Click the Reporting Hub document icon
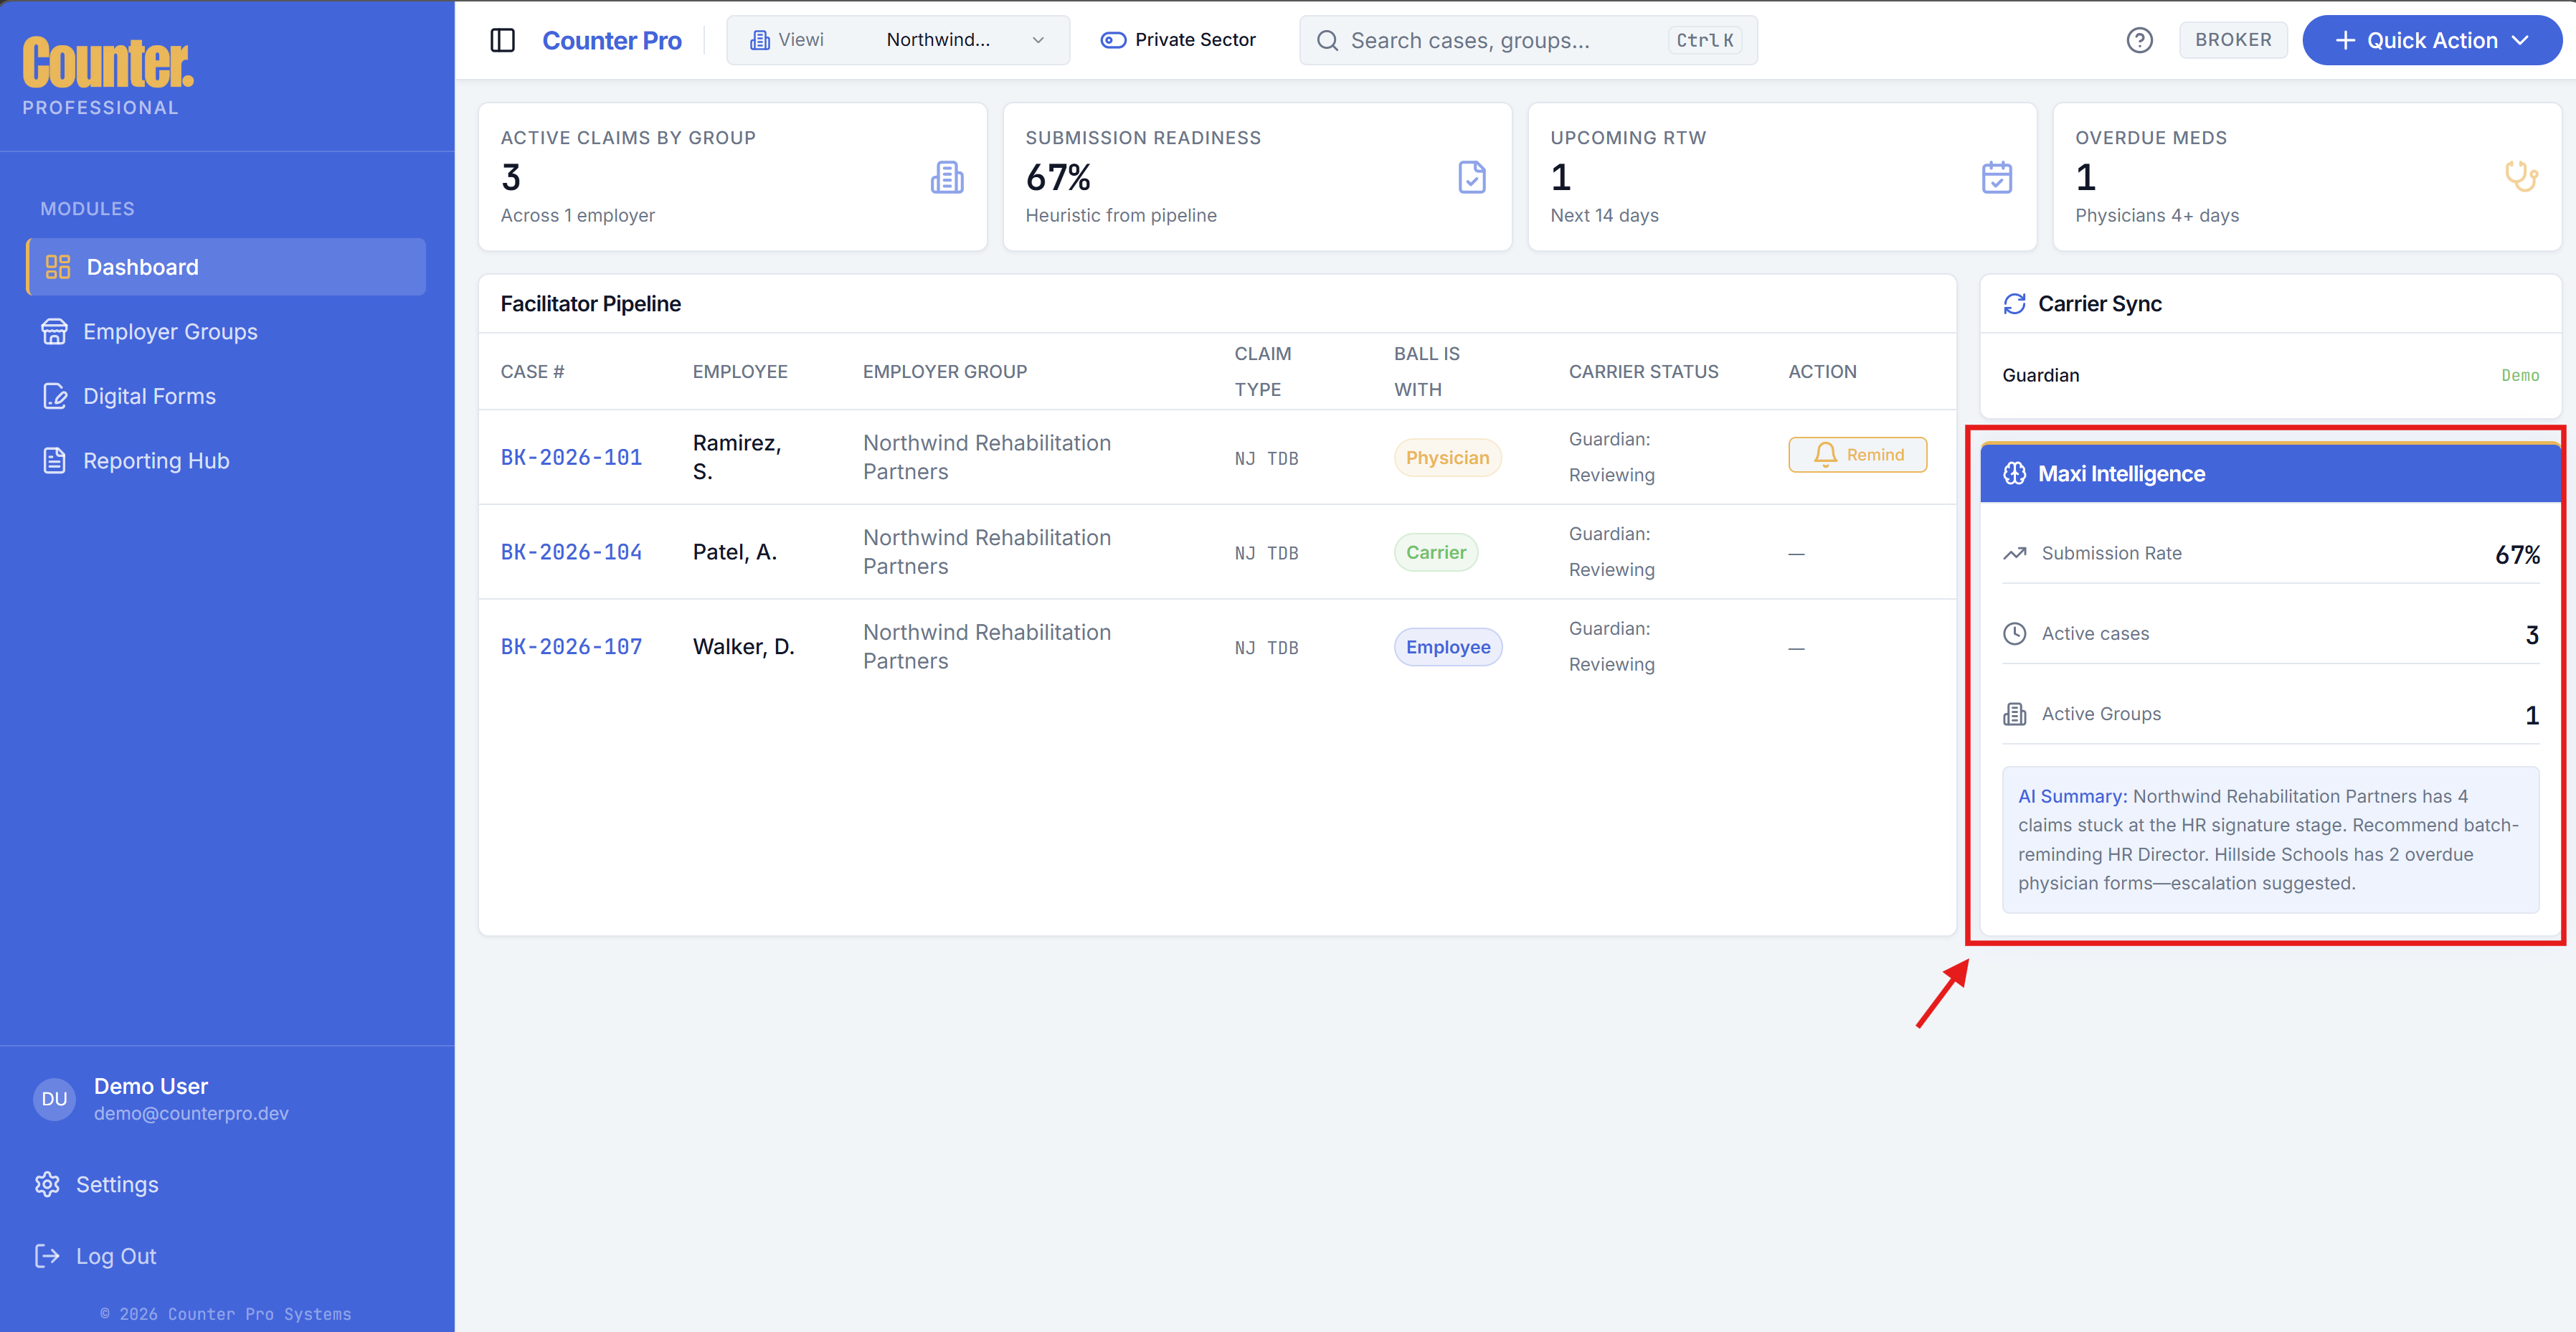2576x1332 pixels. (x=55, y=460)
